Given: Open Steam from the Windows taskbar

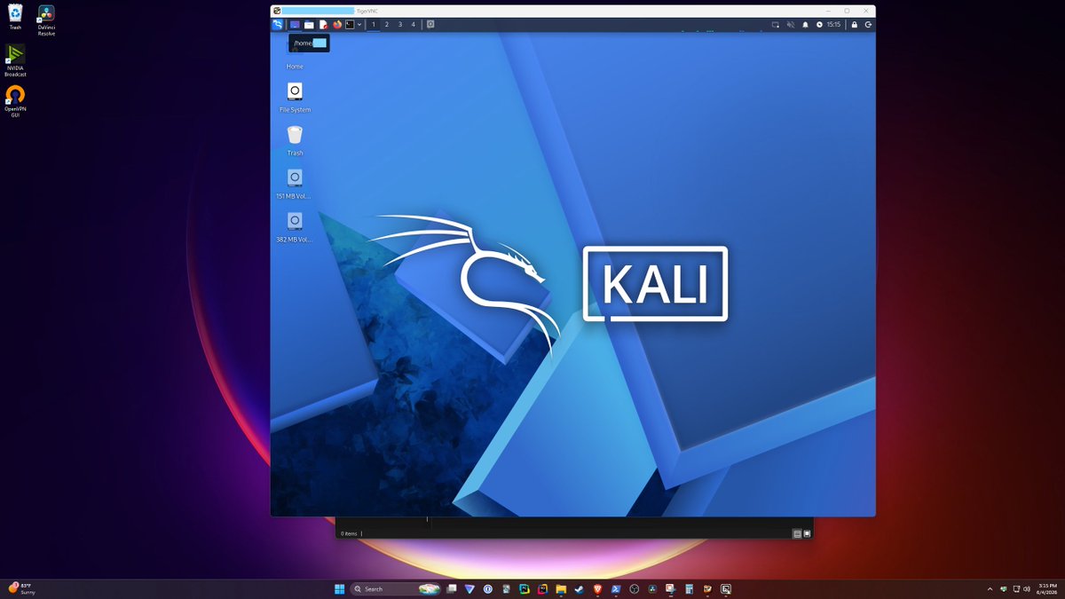Looking at the screenshot, I should point(579,588).
